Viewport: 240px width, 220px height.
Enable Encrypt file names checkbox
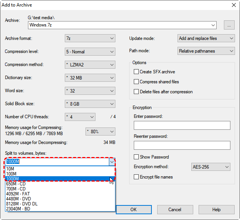136,177
